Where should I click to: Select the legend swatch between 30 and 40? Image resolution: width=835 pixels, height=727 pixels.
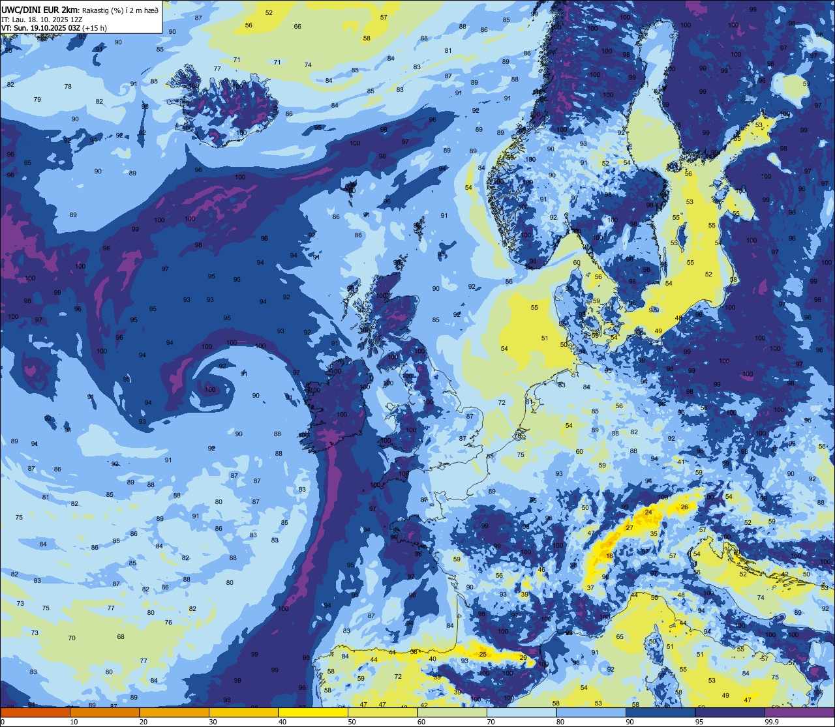(243, 712)
